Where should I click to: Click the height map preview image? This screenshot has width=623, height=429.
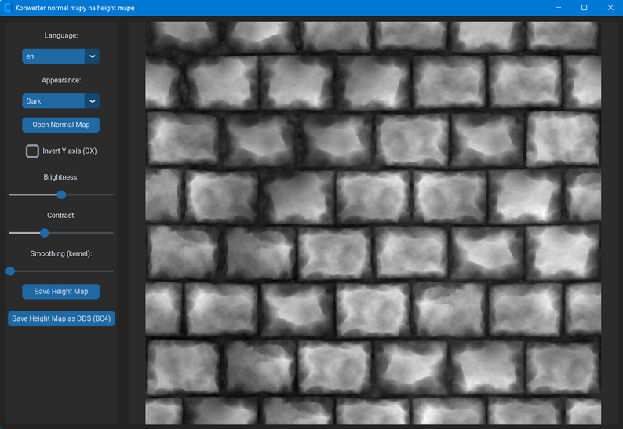point(373,223)
